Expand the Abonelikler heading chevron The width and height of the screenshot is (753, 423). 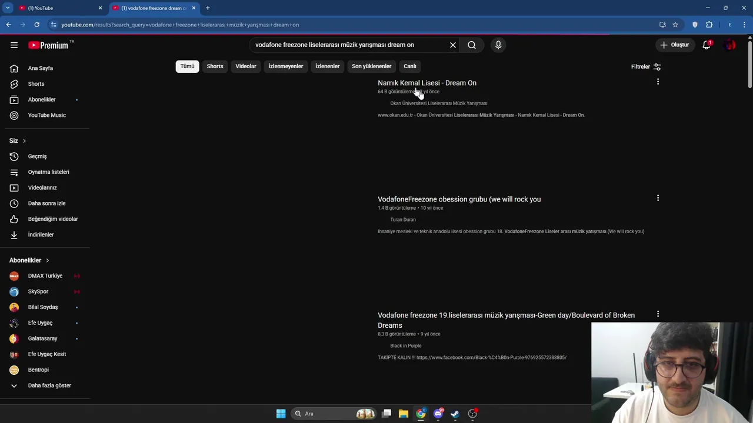(48, 260)
